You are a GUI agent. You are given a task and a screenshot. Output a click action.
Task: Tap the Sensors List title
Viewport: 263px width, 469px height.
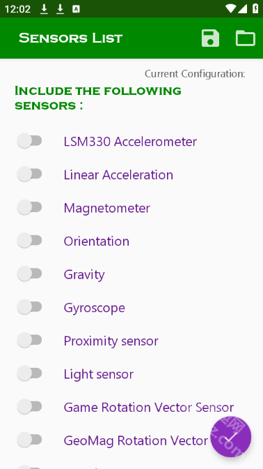click(71, 38)
